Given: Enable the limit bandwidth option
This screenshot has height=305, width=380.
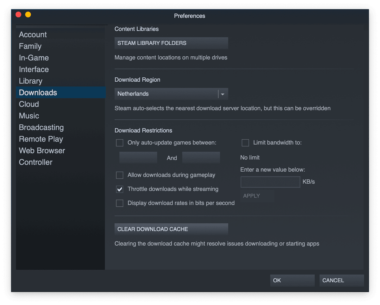Looking at the screenshot, I should (x=245, y=143).
